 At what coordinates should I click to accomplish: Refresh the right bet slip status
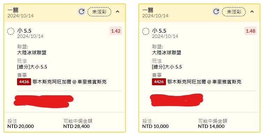(216, 12)
